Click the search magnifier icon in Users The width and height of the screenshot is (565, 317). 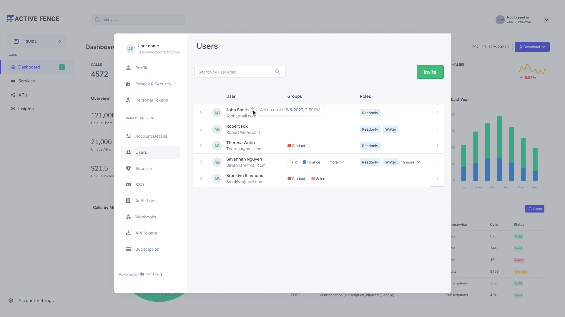tap(277, 72)
